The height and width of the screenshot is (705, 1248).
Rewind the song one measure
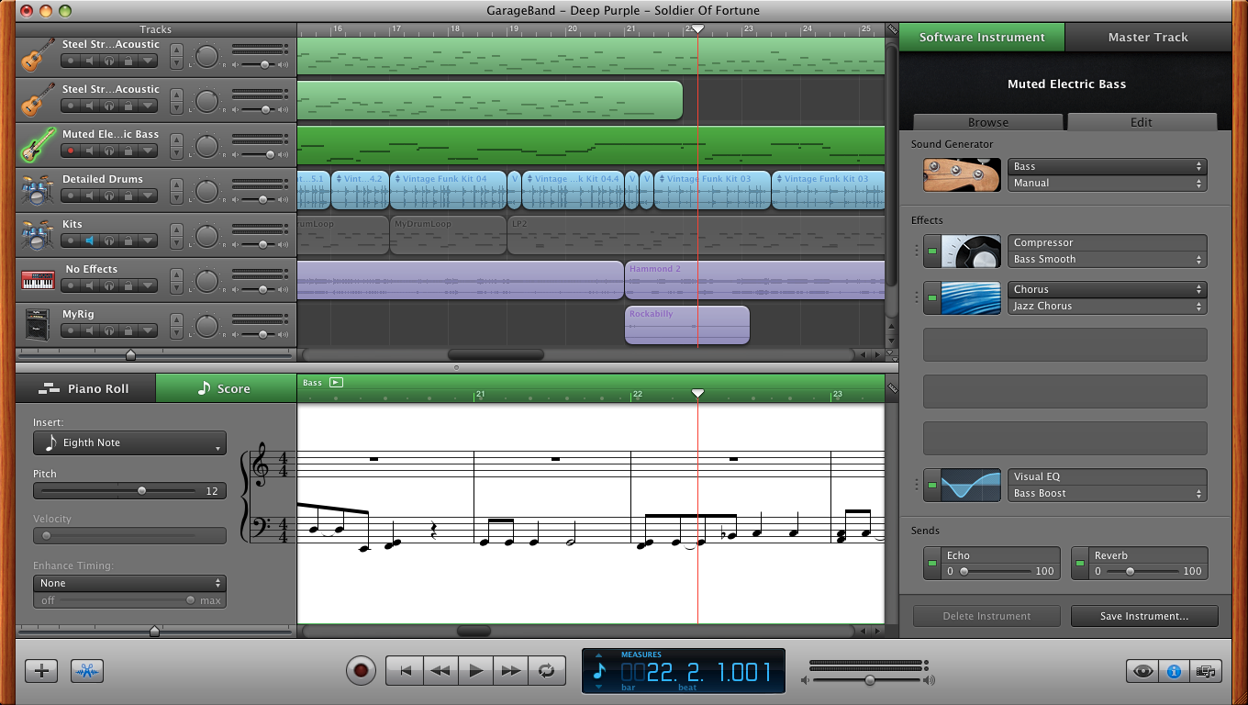[440, 671]
